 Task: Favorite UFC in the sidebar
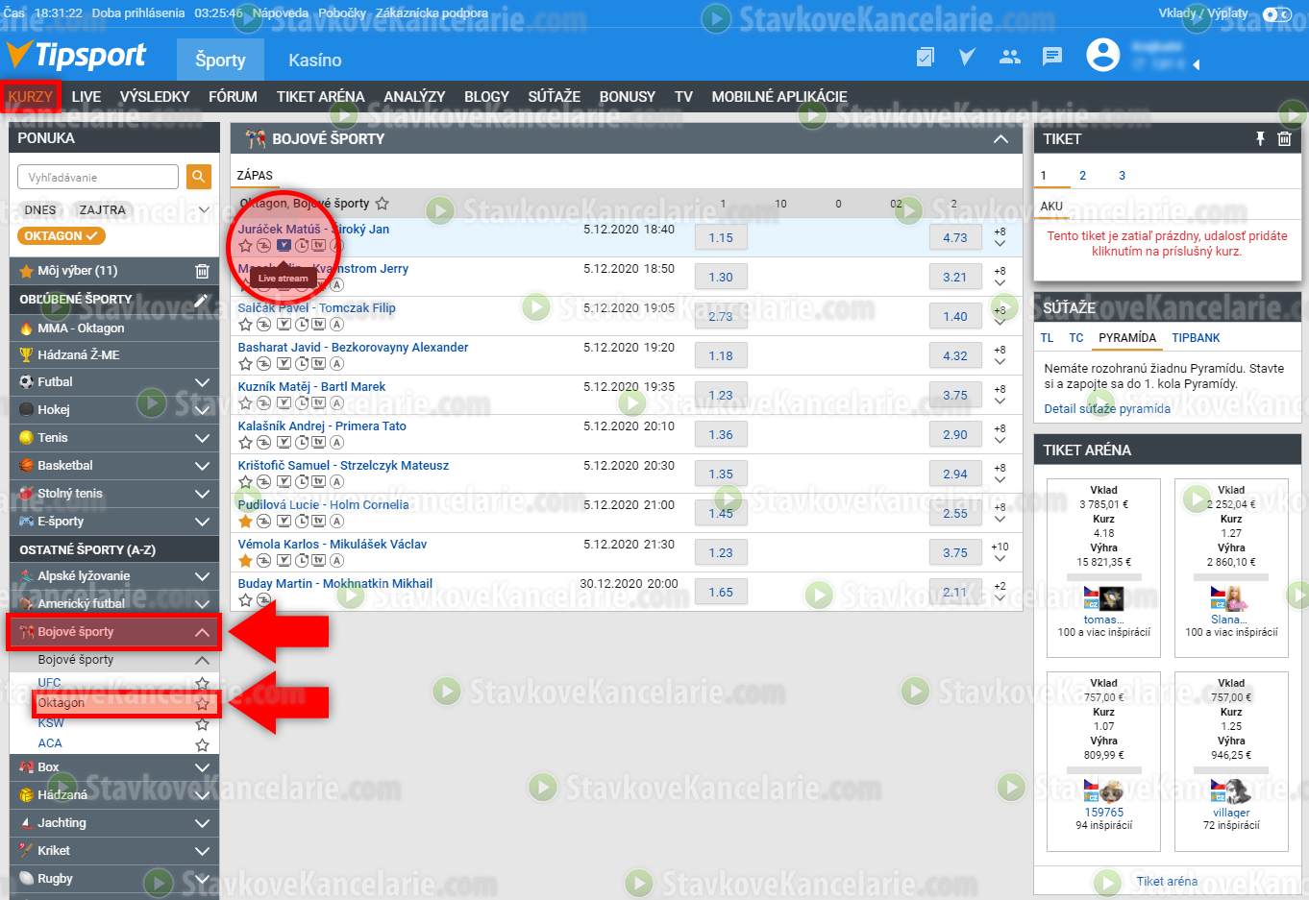click(x=202, y=683)
